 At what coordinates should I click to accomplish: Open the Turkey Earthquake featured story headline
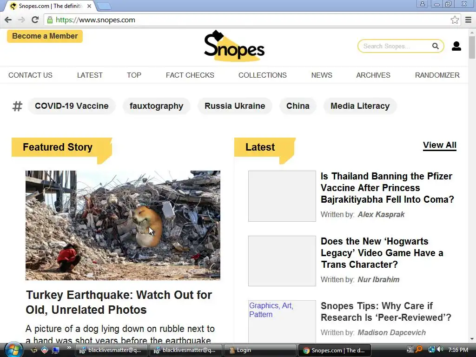tap(119, 302)
